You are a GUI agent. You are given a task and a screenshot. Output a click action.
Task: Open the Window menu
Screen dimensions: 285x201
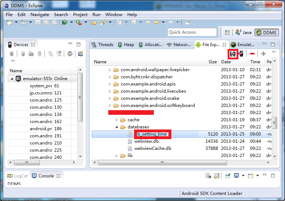114,15
